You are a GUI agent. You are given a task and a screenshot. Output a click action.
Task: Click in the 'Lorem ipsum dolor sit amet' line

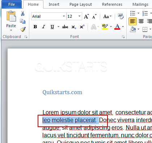pyautogui.click(x=77, y=113)
